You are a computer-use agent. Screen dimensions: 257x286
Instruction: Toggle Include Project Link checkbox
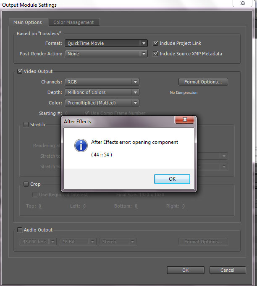click(155, 43)
